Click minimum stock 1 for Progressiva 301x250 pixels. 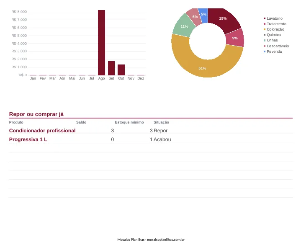click(151, 139)
